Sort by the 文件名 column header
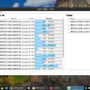Viewport: 90px width, 90px height. pyautogui.click(x=14, y=19)
